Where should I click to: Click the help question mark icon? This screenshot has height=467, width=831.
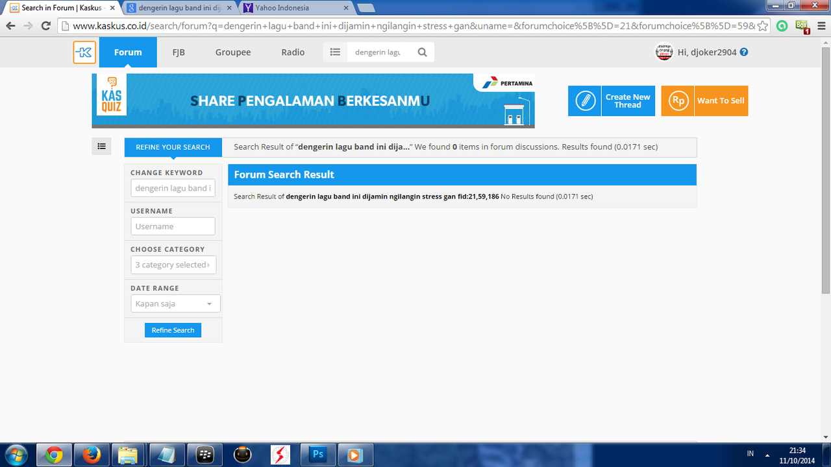[744, 52]
